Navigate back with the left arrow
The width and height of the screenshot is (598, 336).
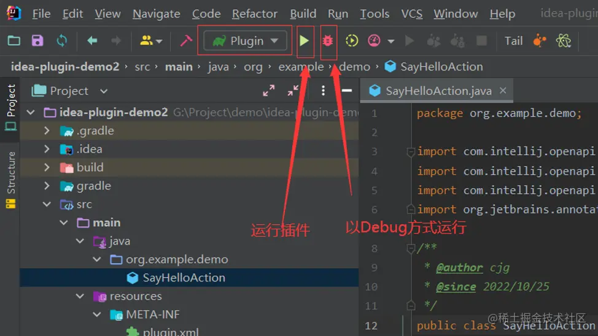[x=92, y=40]
